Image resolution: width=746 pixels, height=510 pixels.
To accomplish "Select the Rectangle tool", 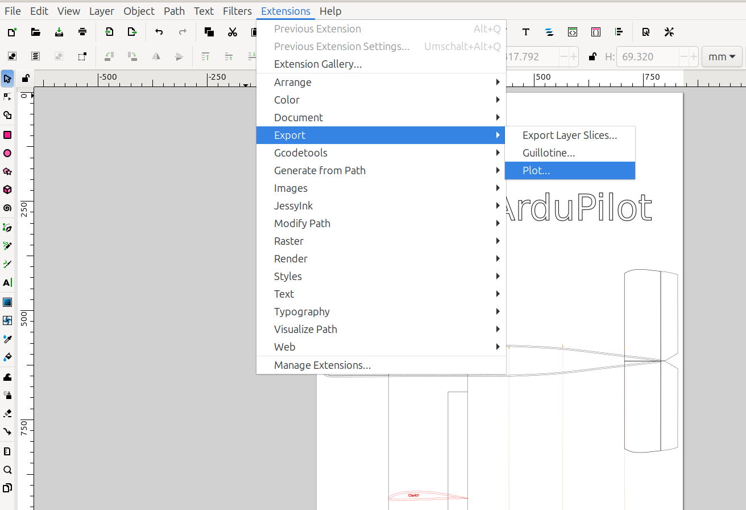I will [7, 135].
